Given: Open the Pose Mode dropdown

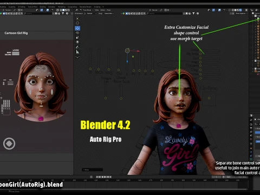Looking at the screenshot, I should pos(87,10).
